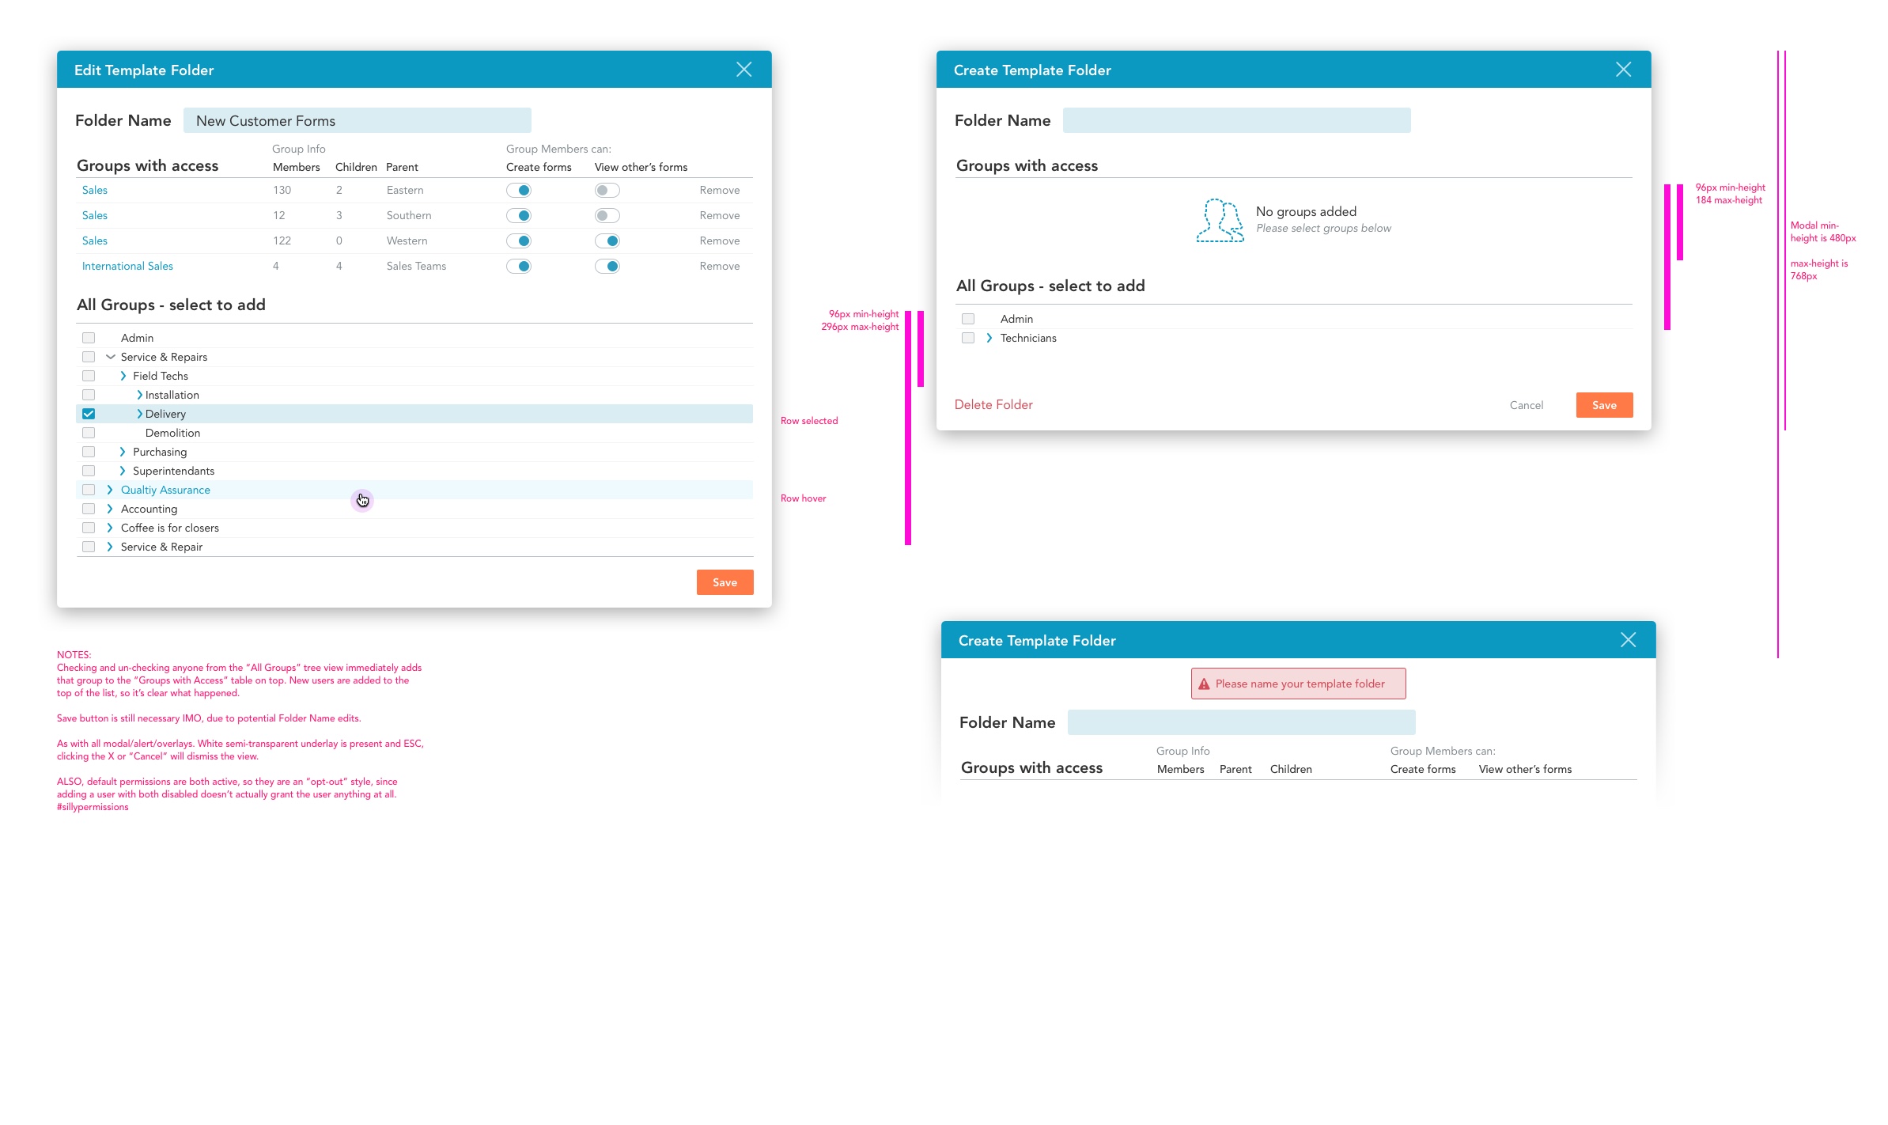Click the Delete Folder link
Image resolution: width=1888 pixels, height=1125 pixels.
click(993, 405)
